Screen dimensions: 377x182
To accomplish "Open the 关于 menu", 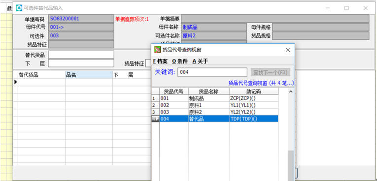I will coord(200,61).
